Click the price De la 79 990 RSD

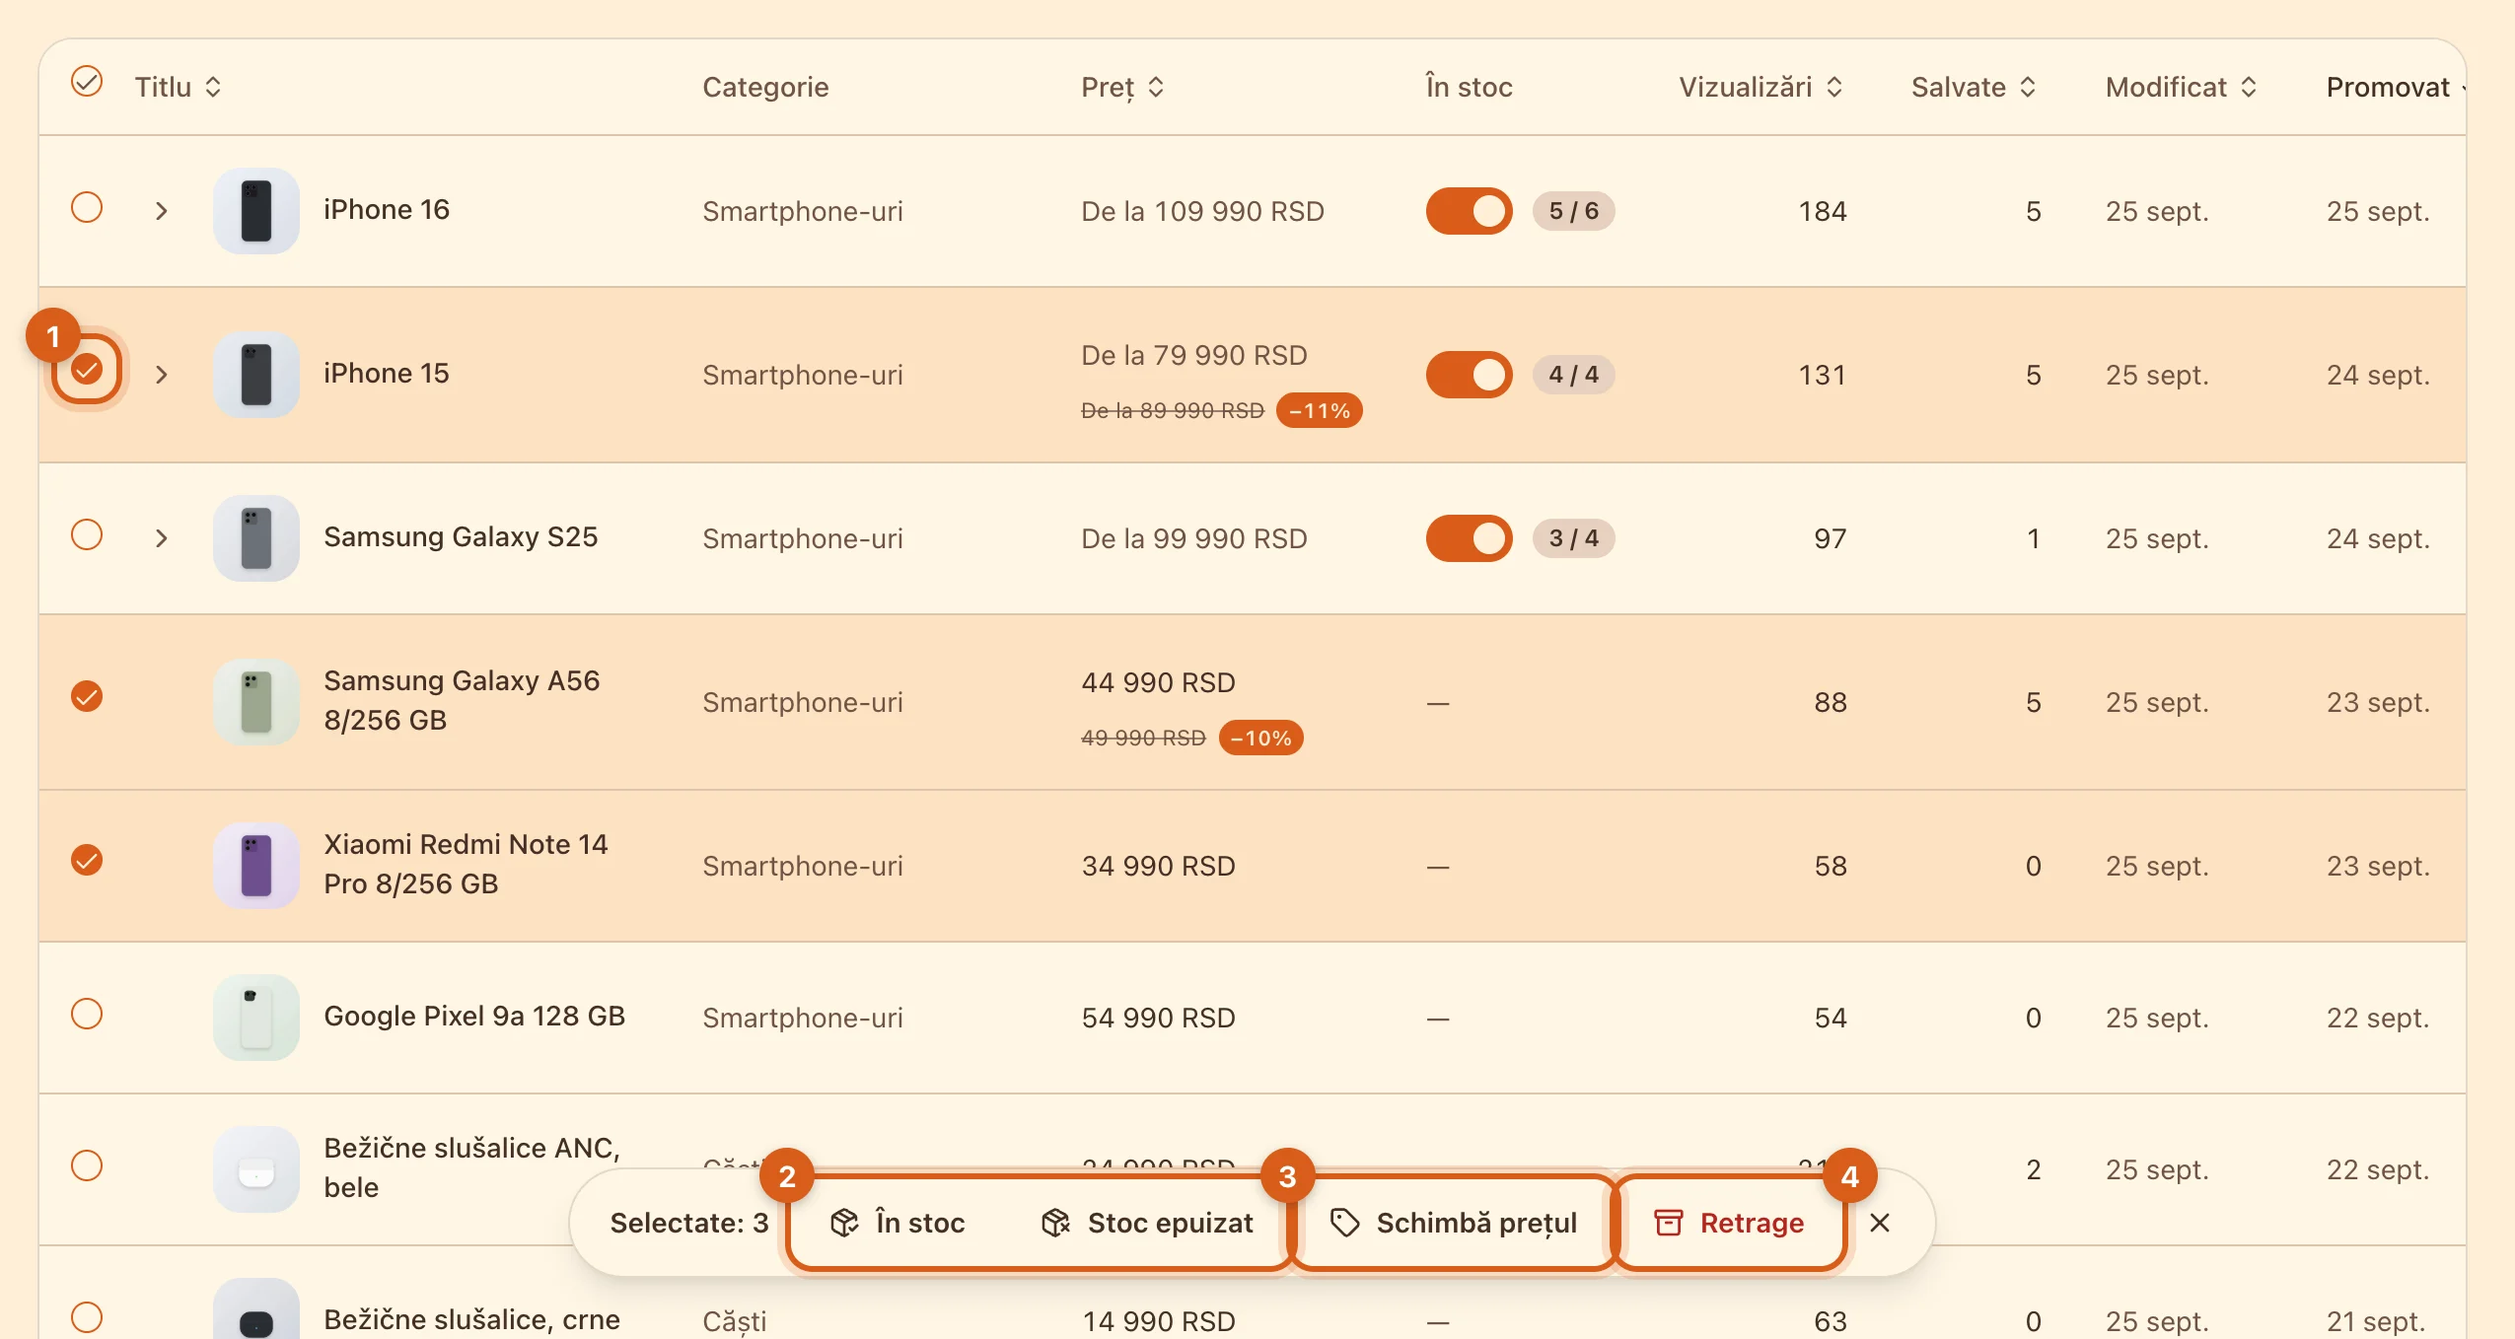coord(1194,355)
